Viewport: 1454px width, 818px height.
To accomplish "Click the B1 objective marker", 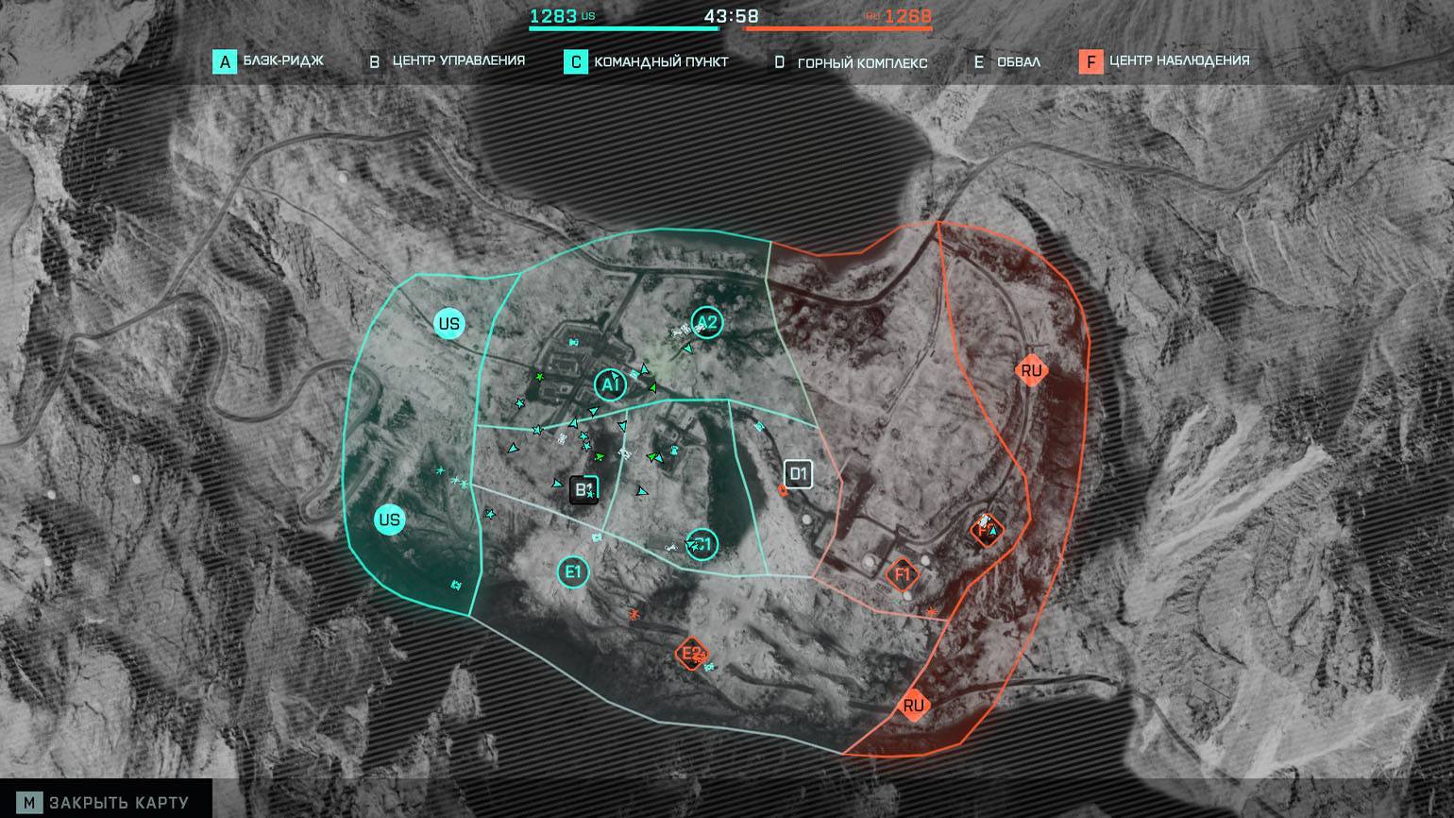I will [x=585, y=488].
